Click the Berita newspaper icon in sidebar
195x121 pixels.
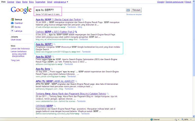[12, 27]
